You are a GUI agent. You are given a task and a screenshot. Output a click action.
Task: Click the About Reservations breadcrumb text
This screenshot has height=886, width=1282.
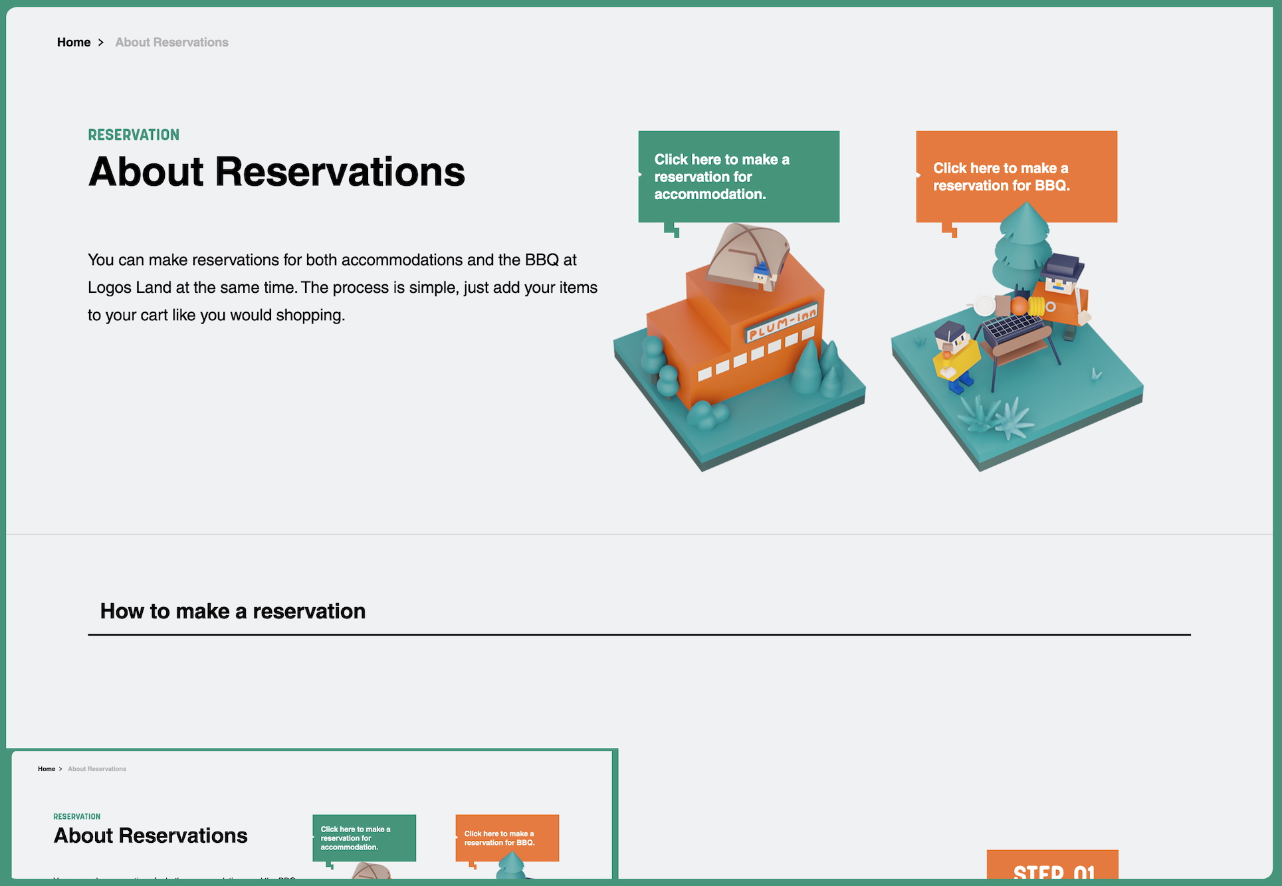(x=171, y=43)
